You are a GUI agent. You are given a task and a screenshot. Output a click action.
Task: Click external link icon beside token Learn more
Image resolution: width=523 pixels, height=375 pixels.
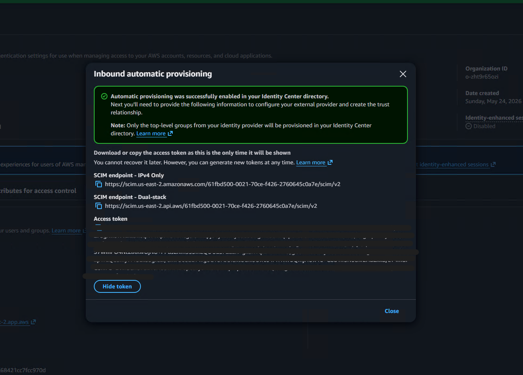coord(330,162)
